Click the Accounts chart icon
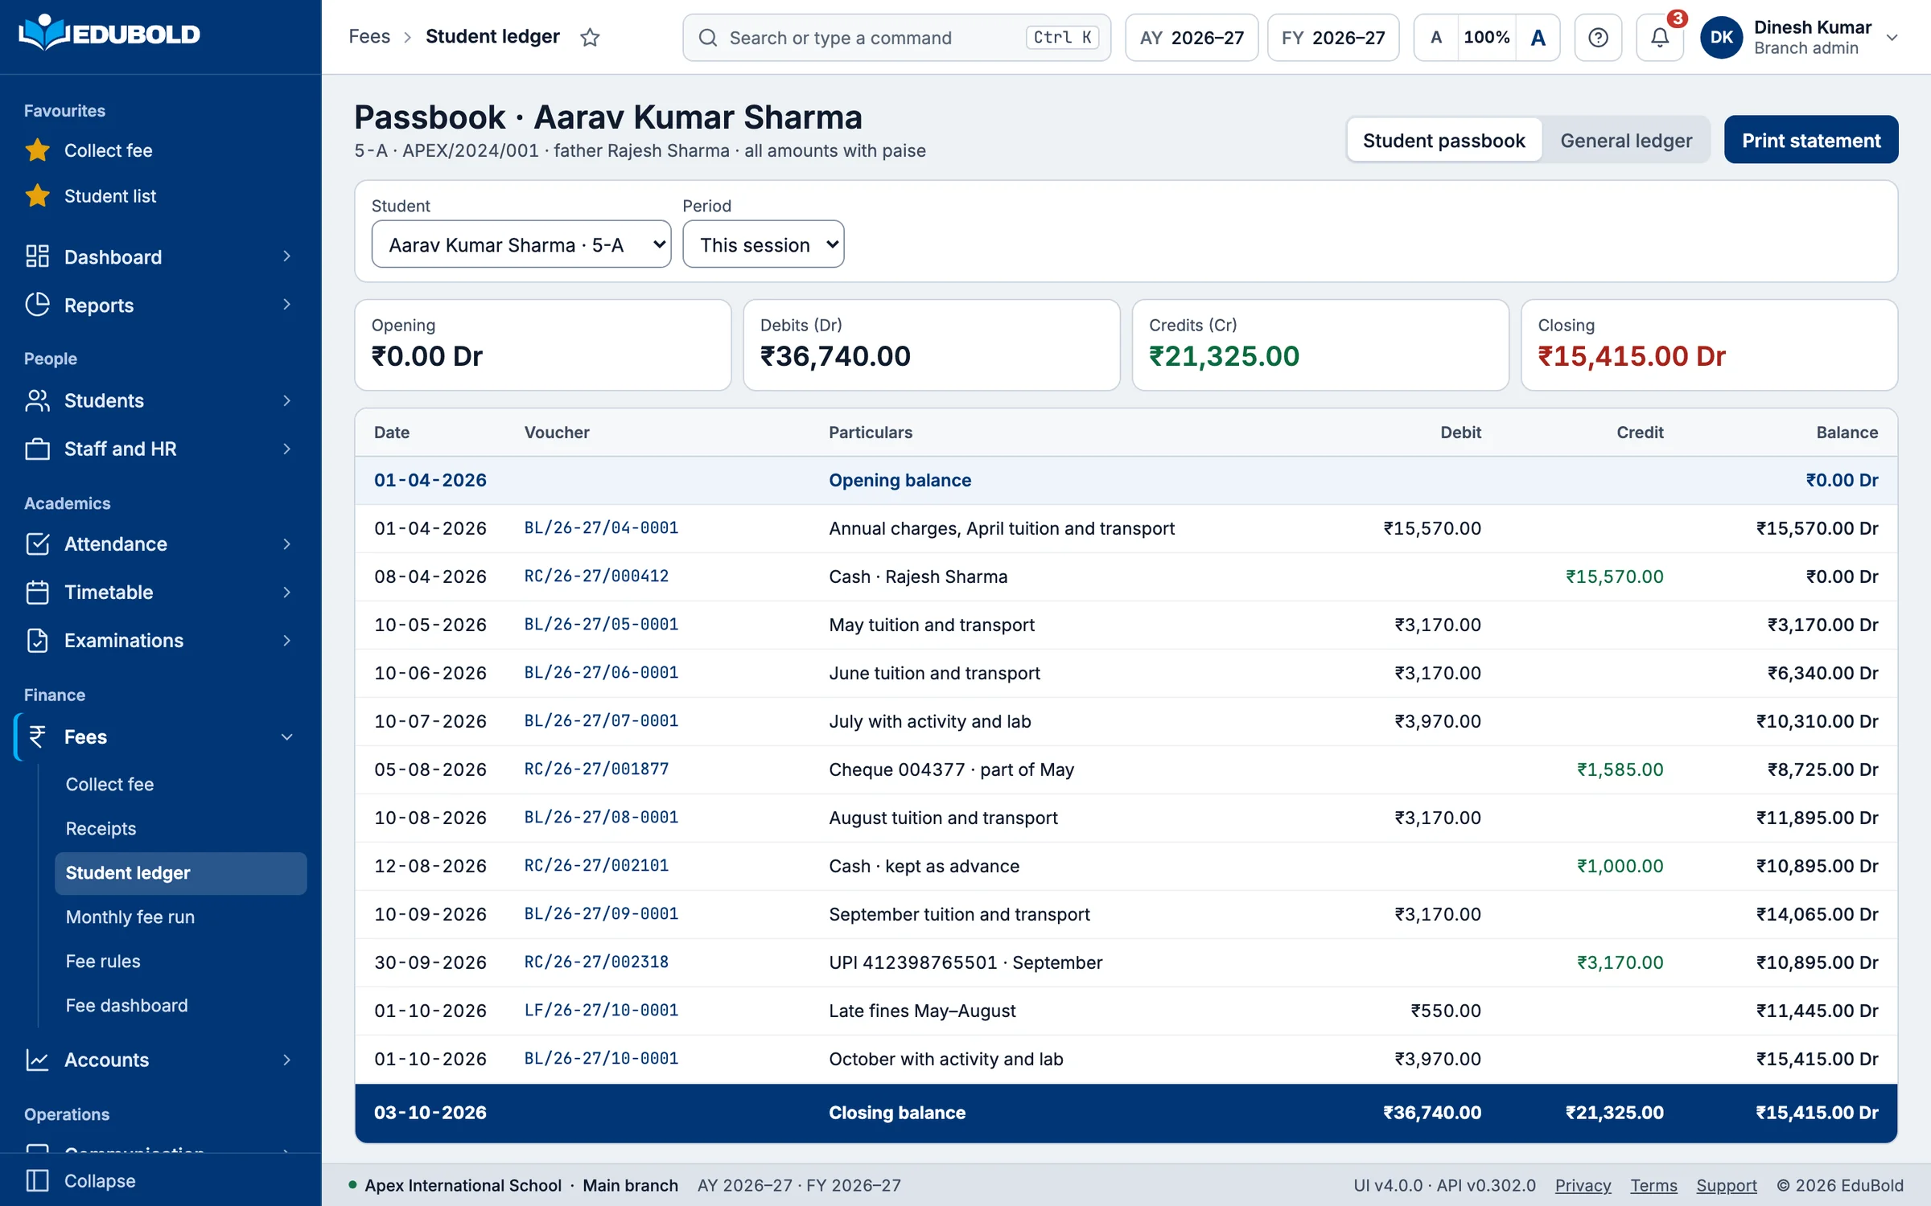1931x1206 pixels. click(37, 1060)
